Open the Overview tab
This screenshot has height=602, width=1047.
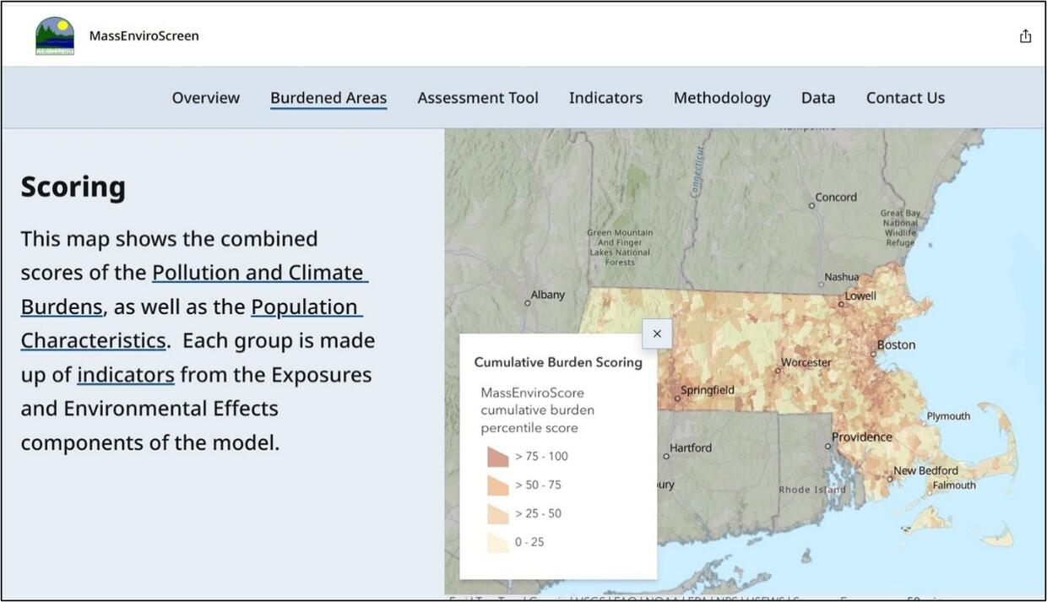point(206,98)
